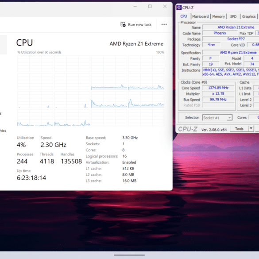259x259 pixels.
Task: Click the L3 cache 16.0 MB value
Action: pyautogui.click(x=129, y=181)
